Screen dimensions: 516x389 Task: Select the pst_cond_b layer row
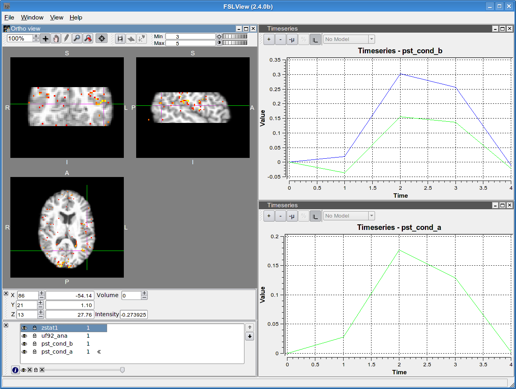click(x=64, y=344)
